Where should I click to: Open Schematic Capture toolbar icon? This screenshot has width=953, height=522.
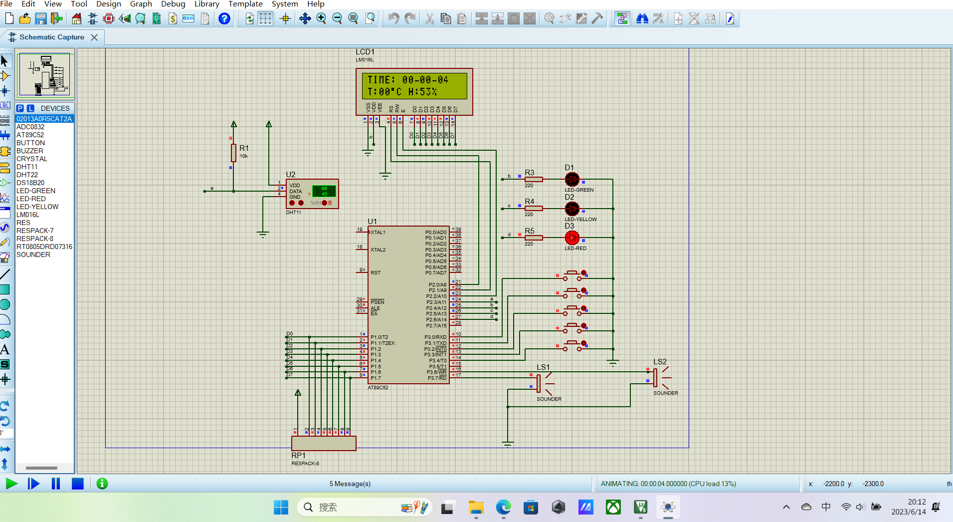click(93, 19)
